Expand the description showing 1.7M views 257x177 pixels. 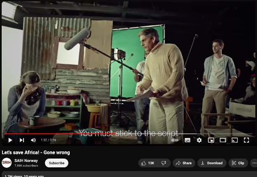pos(129,174)
